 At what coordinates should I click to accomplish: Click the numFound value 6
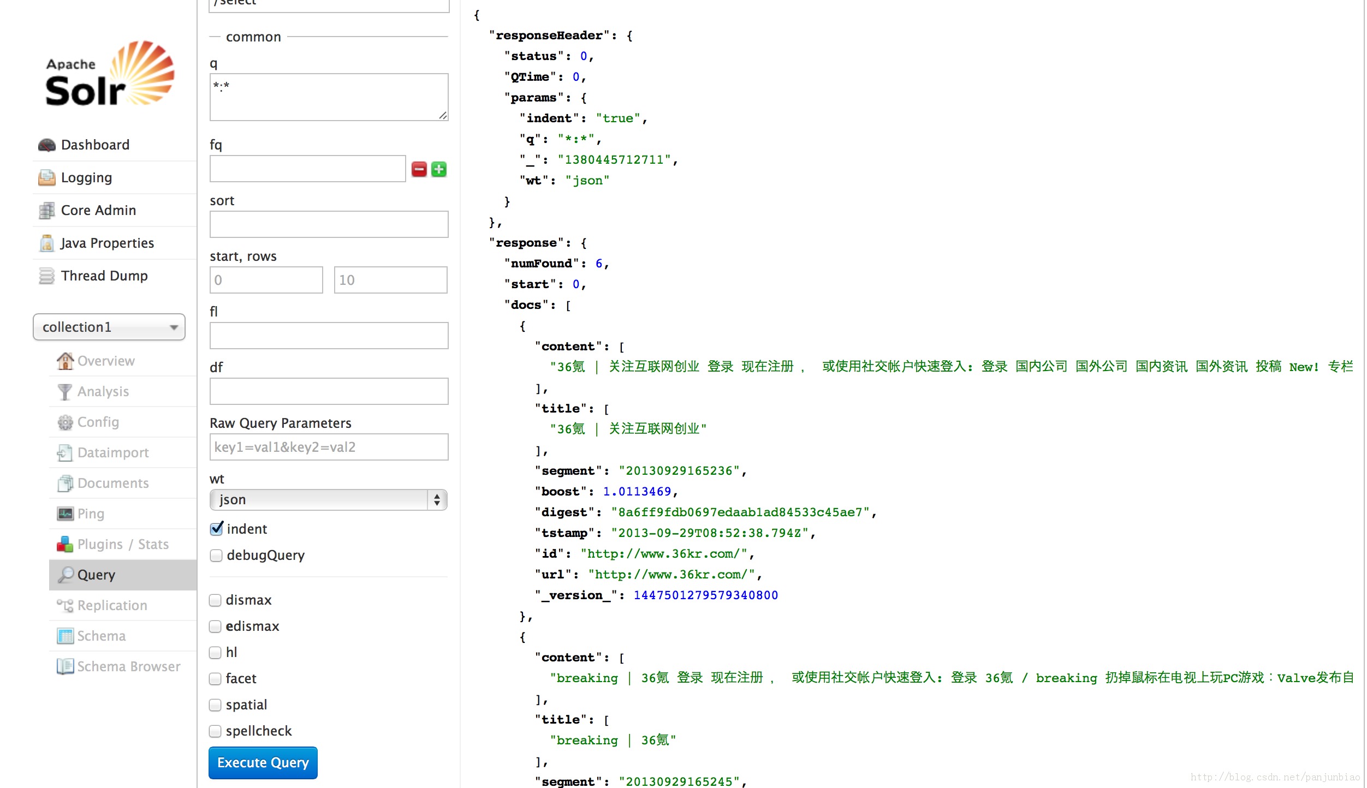[599, 264]
